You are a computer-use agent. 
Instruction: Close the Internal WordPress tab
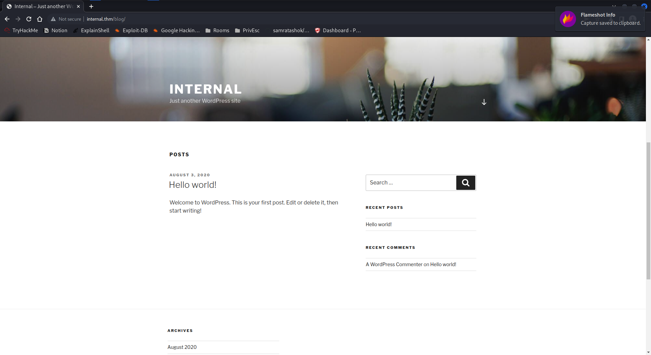coord(78,6)
